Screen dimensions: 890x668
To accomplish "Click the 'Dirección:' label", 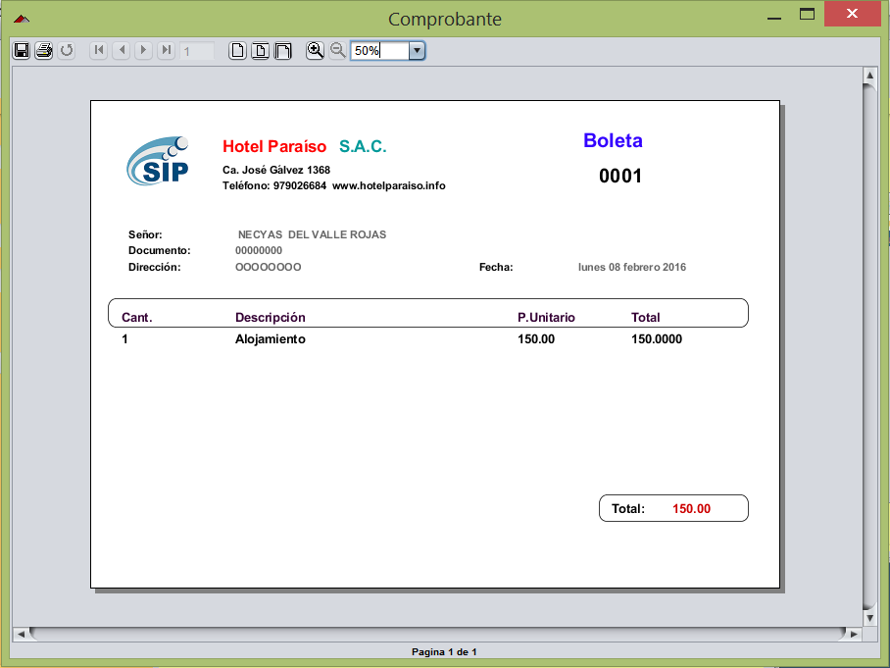I will click(155, 267).
